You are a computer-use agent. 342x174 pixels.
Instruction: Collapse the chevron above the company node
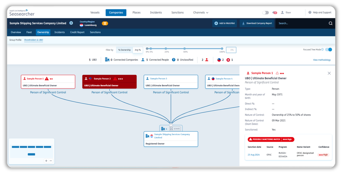point(171,125)
